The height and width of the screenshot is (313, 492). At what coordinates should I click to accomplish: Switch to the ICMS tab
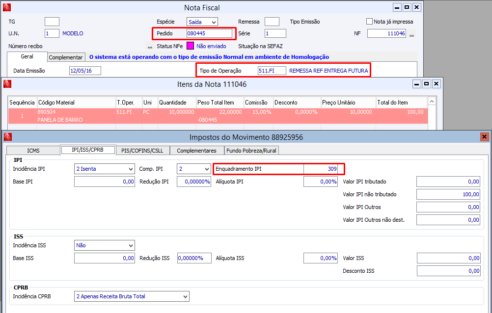pyautogui.click(x=33, y=151)
